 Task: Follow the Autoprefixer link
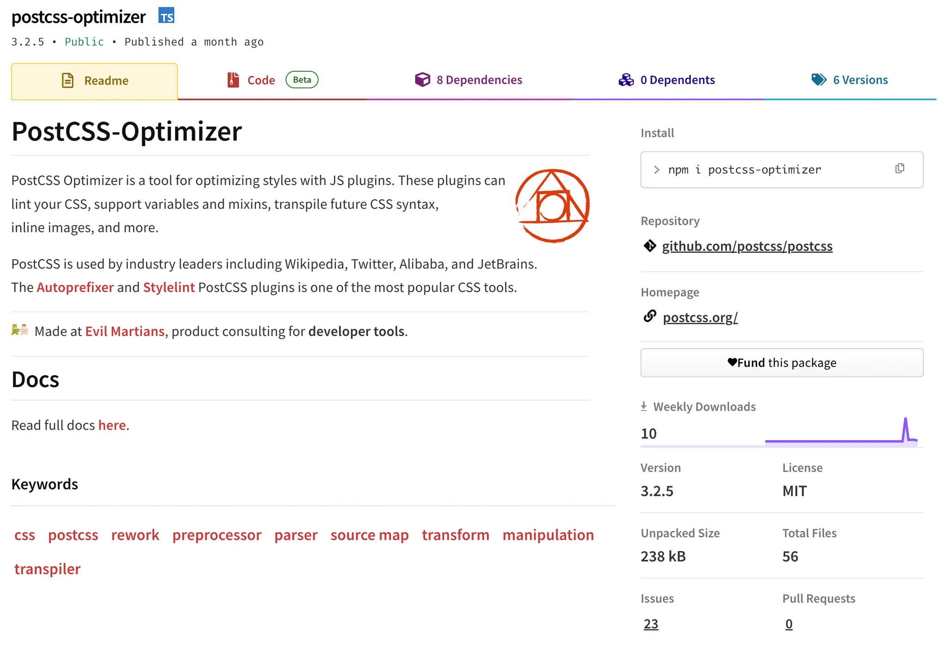(x=75, y=287)
